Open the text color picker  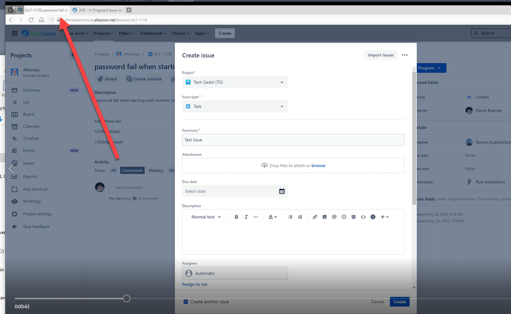point(273,217)
